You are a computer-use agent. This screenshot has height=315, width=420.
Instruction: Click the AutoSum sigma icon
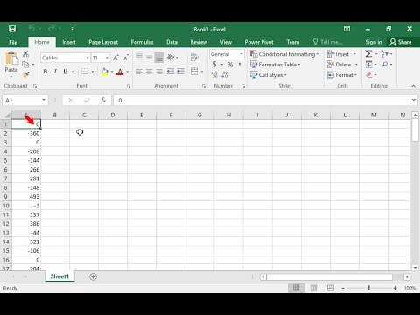[x=368, y=54]
